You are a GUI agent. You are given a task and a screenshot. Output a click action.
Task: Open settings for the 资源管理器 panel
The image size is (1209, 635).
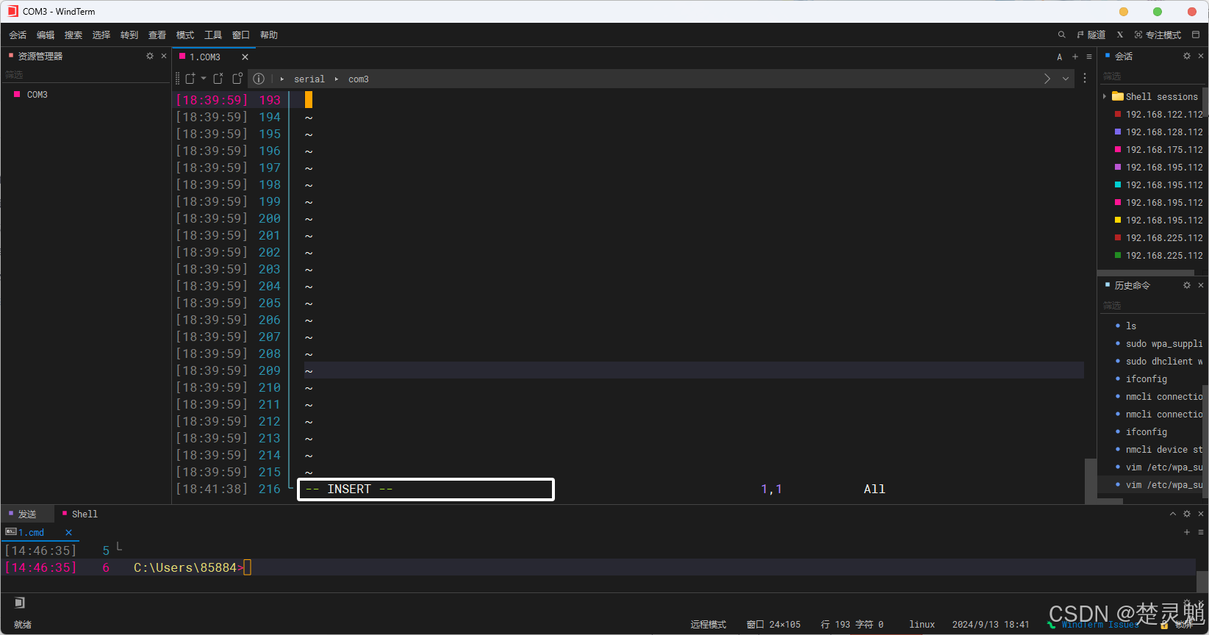[x=150, y=56]
